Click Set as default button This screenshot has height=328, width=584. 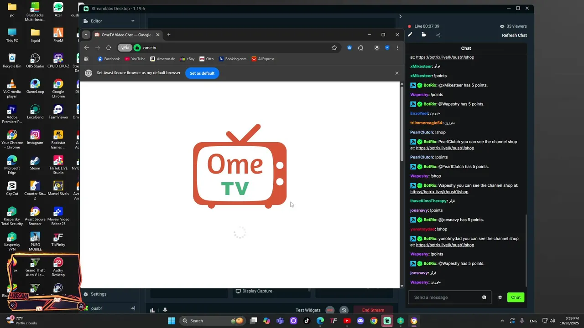coord(202,73)
